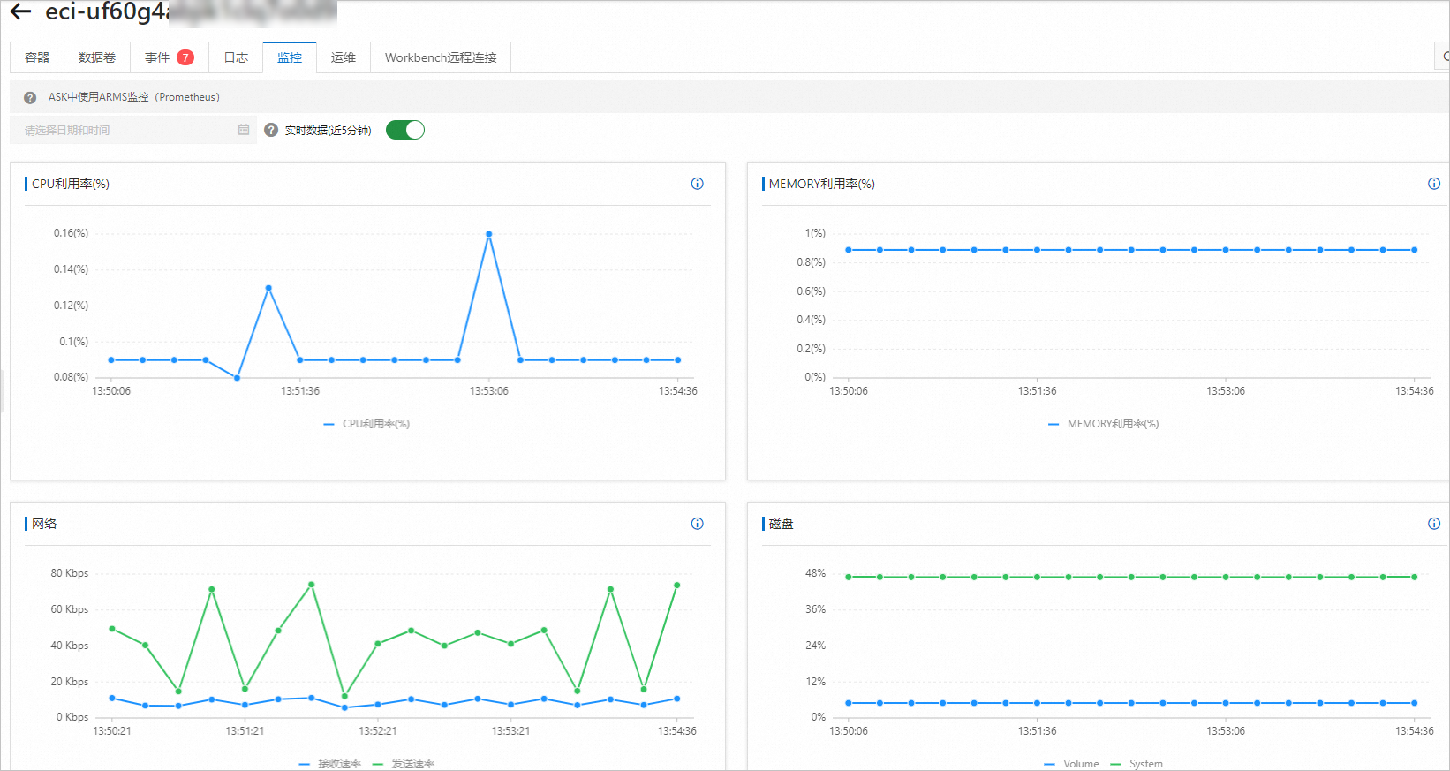Viewport: 1450px width, 771px height.
Task: Click the 实时数据(近5分钟) label
Action: point(328,130)
